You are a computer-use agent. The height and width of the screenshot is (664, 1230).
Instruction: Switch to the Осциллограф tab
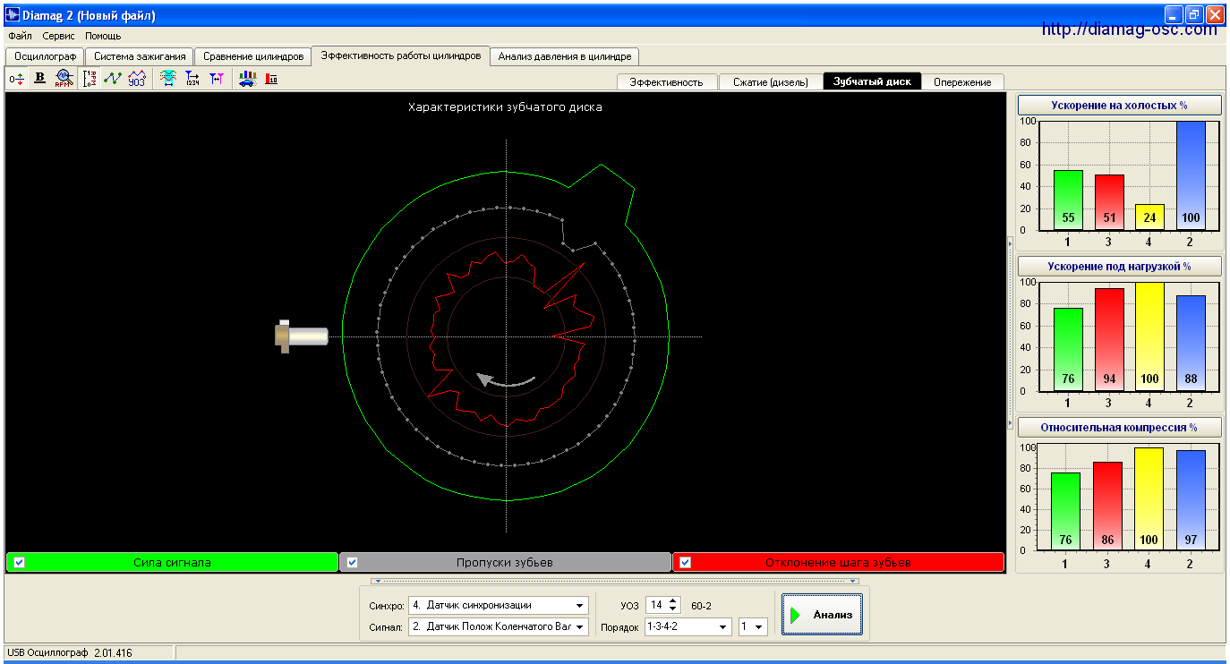pos(45,56)
